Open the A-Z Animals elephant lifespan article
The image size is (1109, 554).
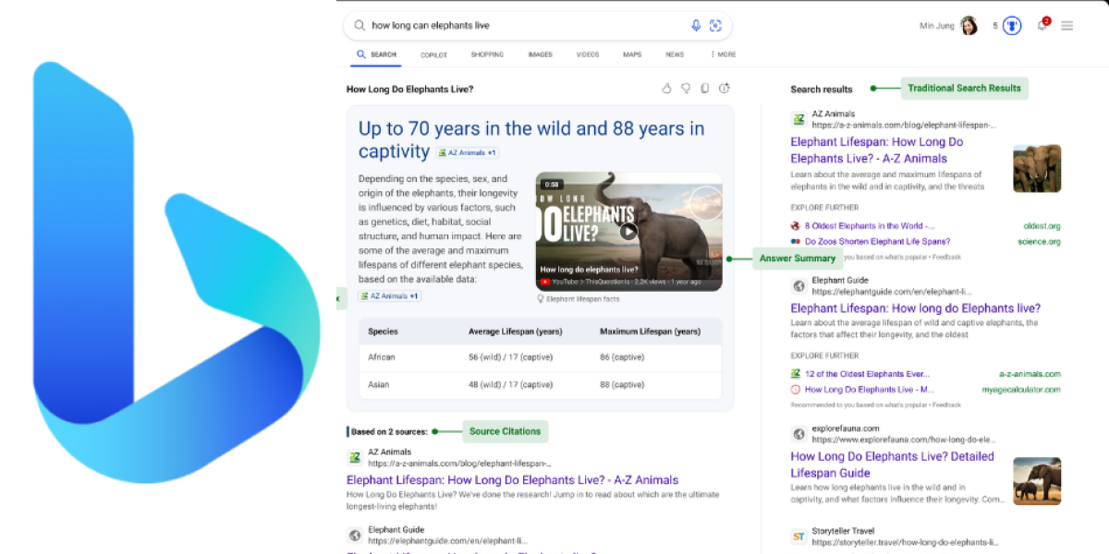(876, 150)
